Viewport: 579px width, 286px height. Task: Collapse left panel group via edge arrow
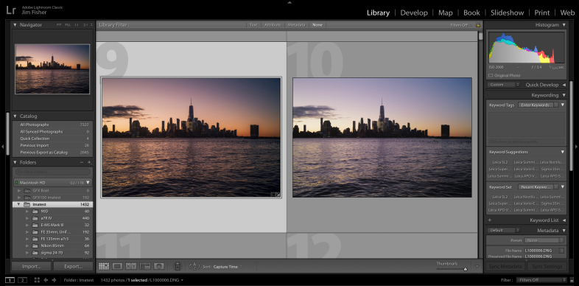tap(3, 147)
